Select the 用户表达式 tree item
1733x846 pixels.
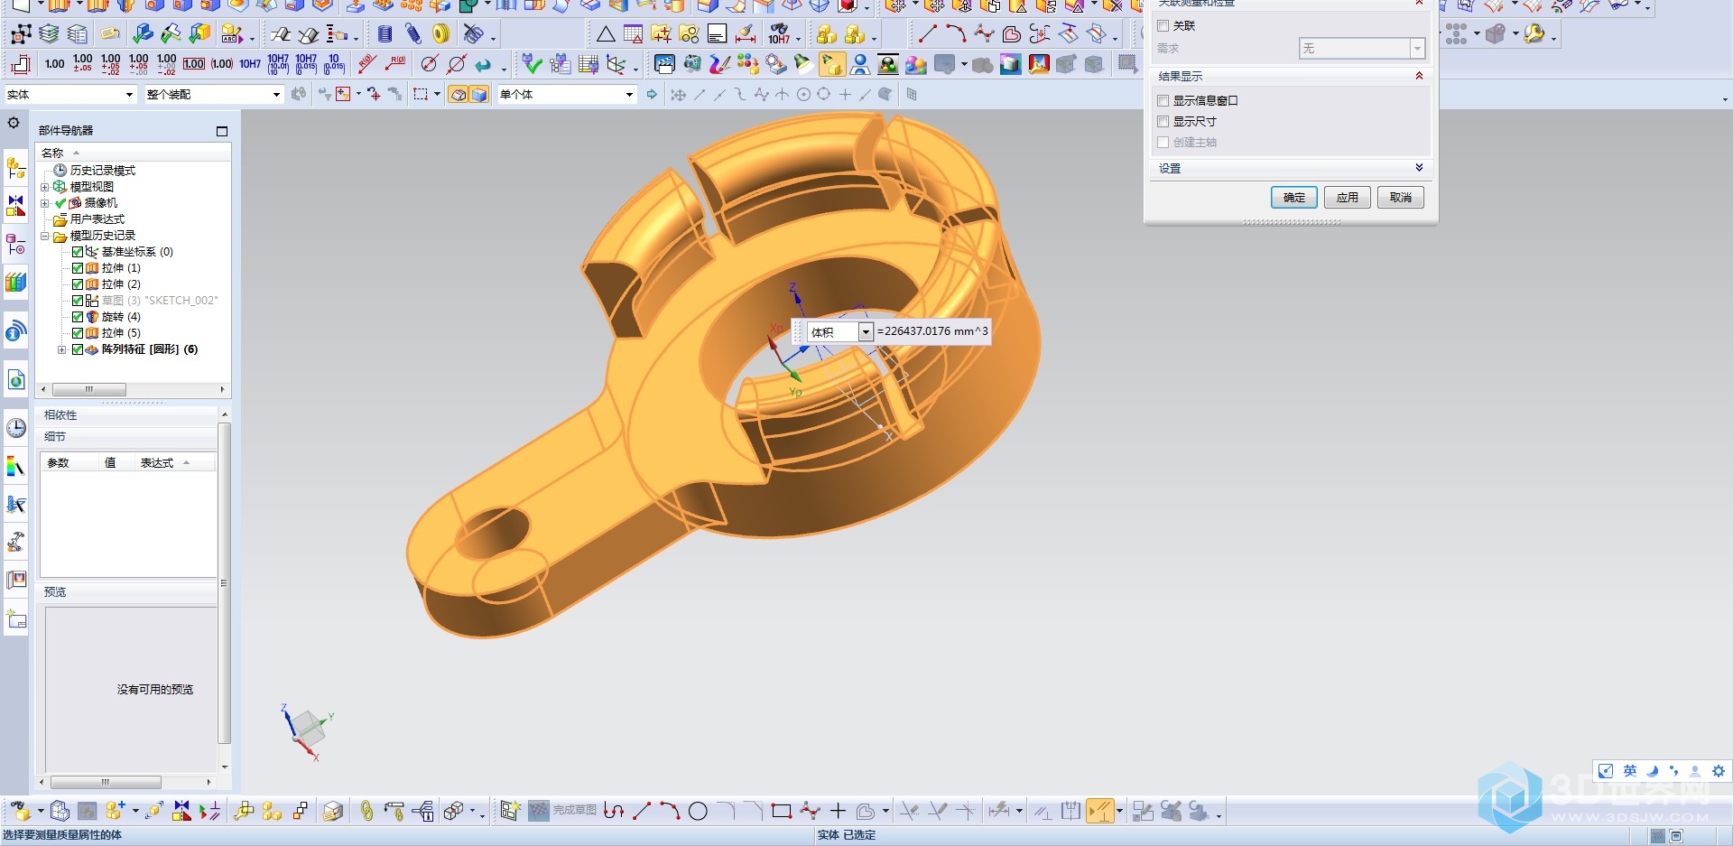click(97, 219)
